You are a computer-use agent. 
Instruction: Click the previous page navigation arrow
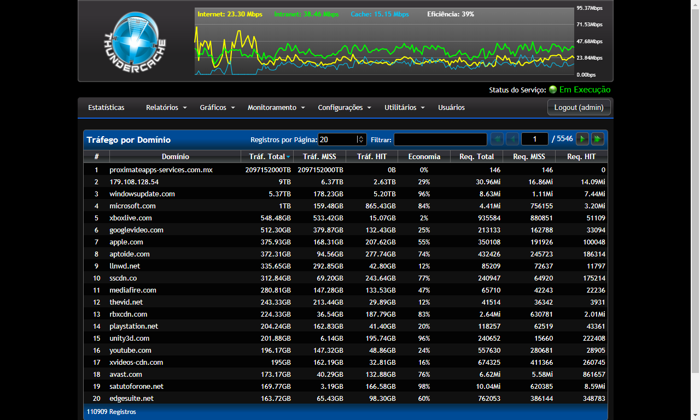click(512, 139)
